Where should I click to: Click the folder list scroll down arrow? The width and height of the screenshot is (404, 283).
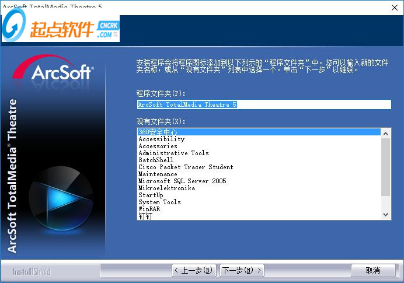385,215
